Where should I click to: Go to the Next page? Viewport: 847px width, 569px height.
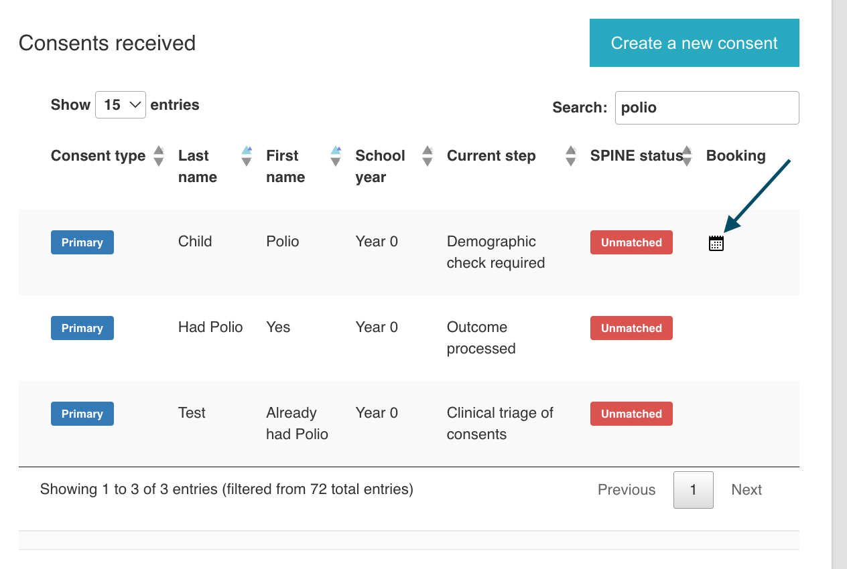pyautogui.click(x=746, y=490)
